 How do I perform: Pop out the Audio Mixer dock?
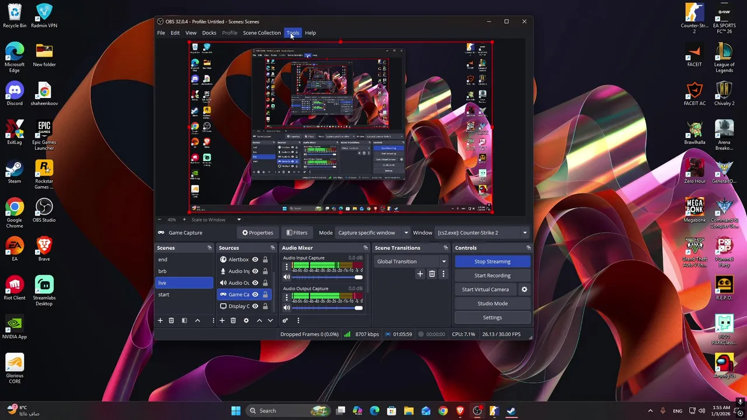[365, 248]
